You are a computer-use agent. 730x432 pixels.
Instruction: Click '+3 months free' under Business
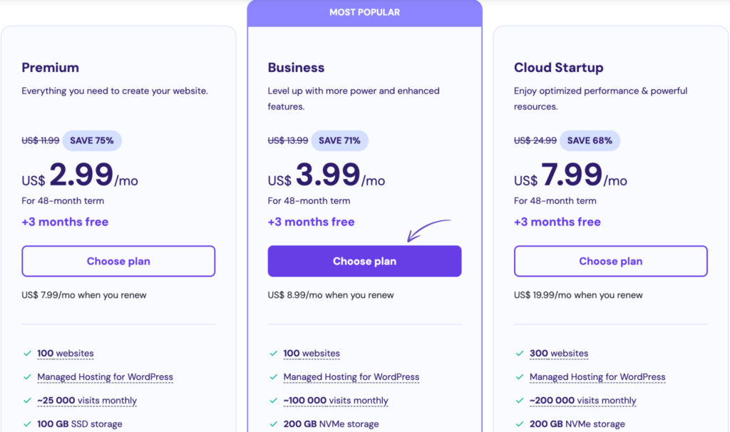[311, 222]
